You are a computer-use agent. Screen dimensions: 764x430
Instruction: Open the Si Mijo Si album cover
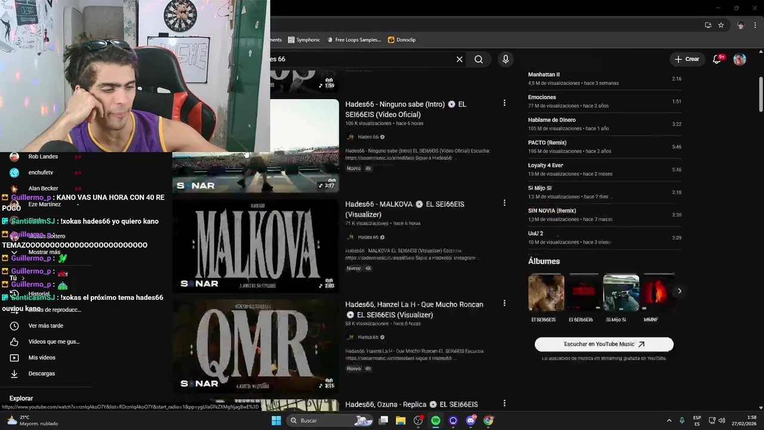pyautogui.click(x=621, y=293)
